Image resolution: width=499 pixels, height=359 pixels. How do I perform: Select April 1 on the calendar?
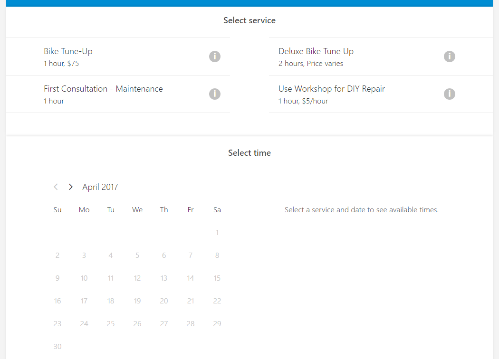click(217, 233)
